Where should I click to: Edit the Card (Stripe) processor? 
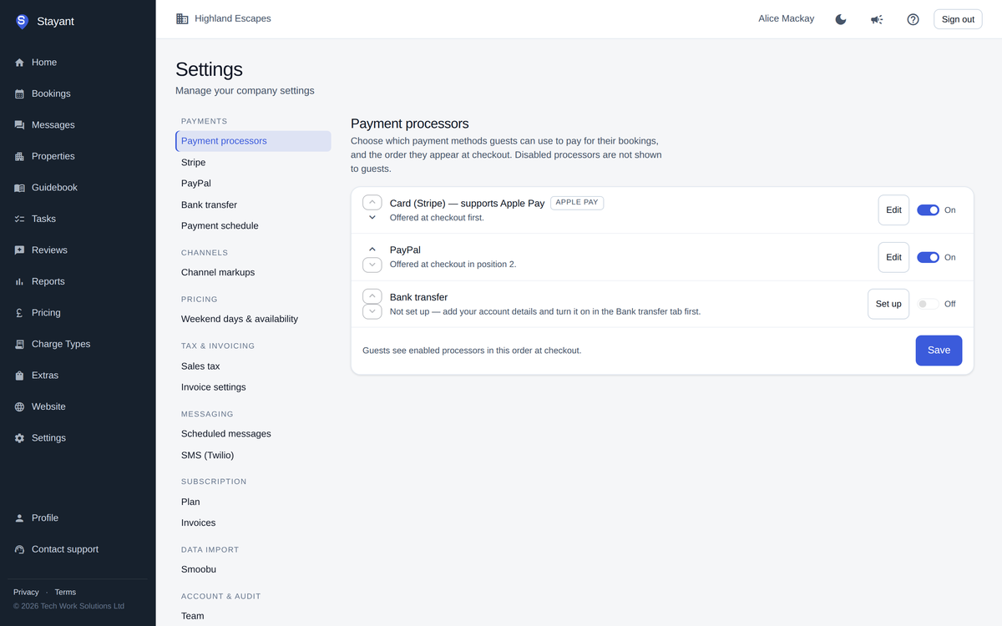click(893, 210)
